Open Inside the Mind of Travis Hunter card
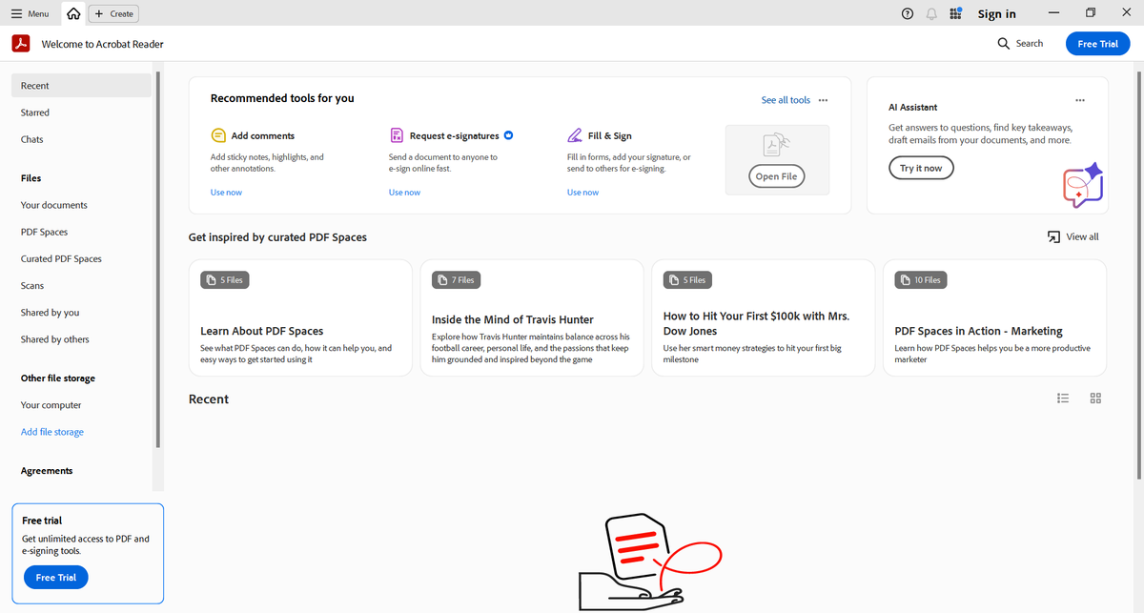Viewport: 1144px width, 613px height. [x=532, y=317]
